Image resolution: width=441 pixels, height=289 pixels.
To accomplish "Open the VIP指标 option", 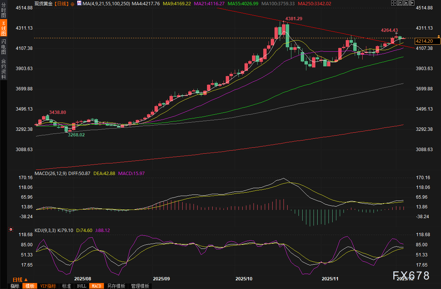I will 48,286.
